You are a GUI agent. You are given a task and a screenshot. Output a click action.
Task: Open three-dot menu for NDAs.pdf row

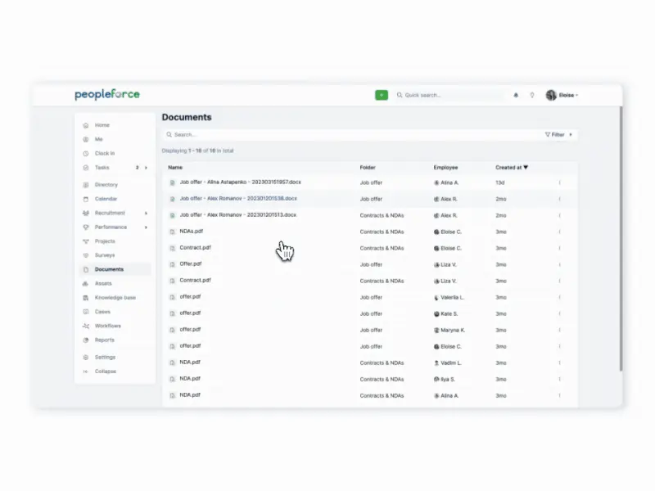click(559, 232)
